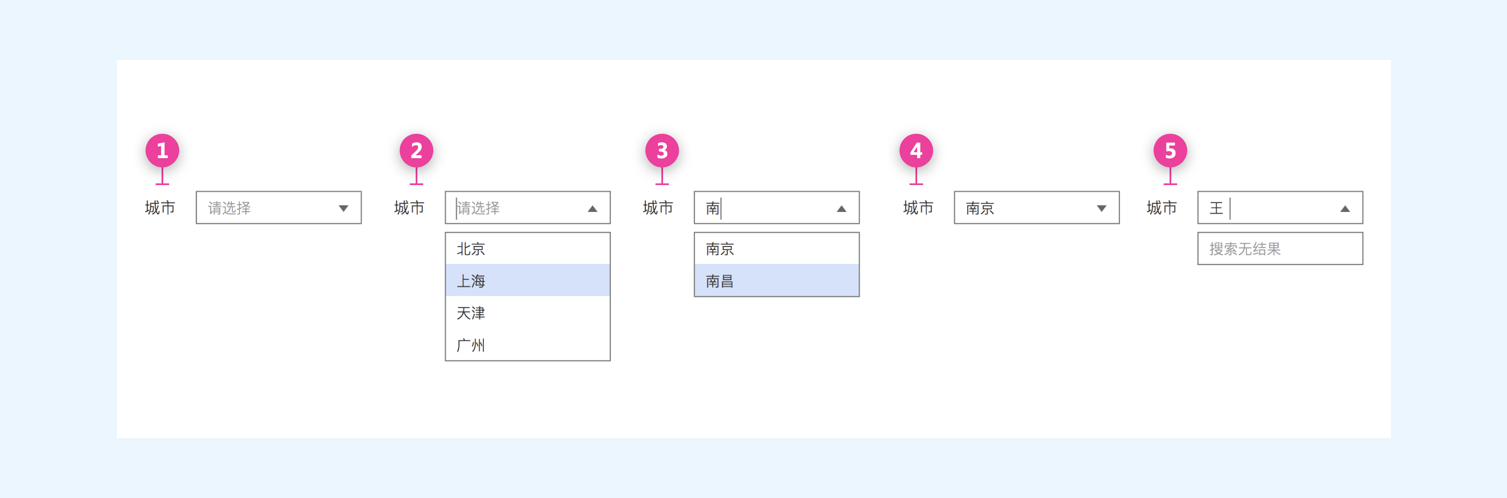Click the 搜索无结果 empty result box
The image size is (1507, 498).
pos(1279,249)
